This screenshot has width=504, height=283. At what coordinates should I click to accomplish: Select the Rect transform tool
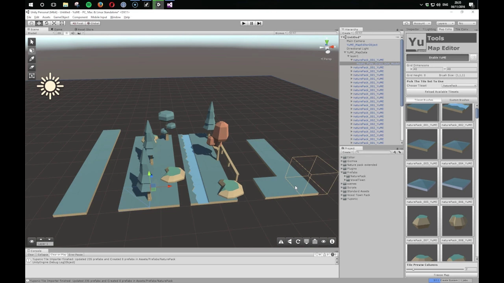[61, 23]
